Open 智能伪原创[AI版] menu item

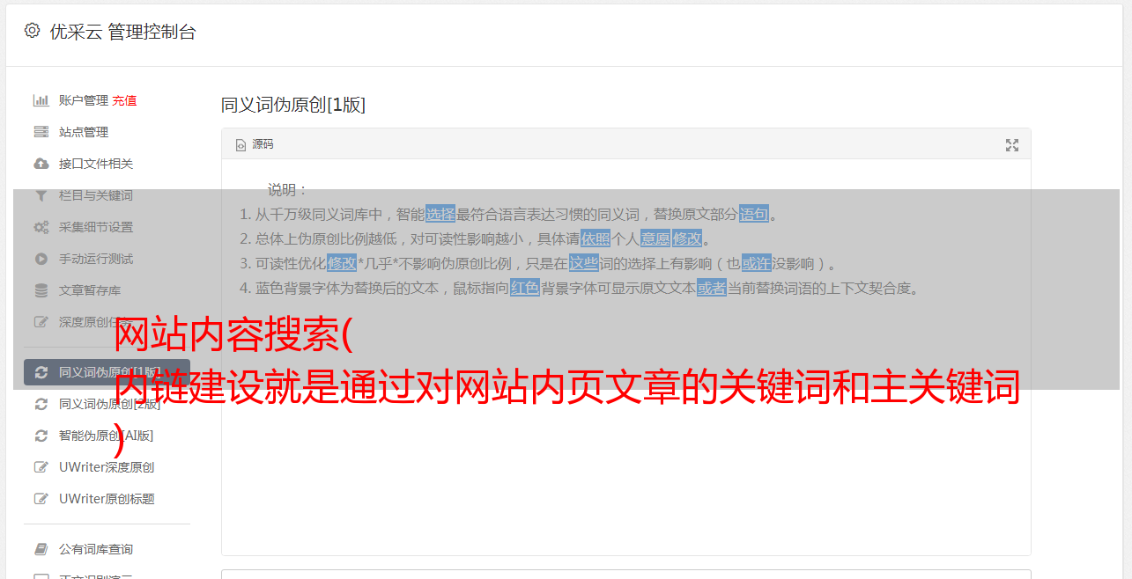tap(107, 436)
